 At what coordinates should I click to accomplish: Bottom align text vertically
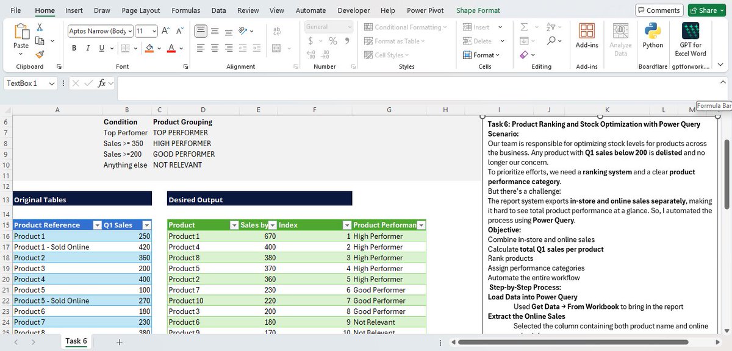(x=229, y=31)
